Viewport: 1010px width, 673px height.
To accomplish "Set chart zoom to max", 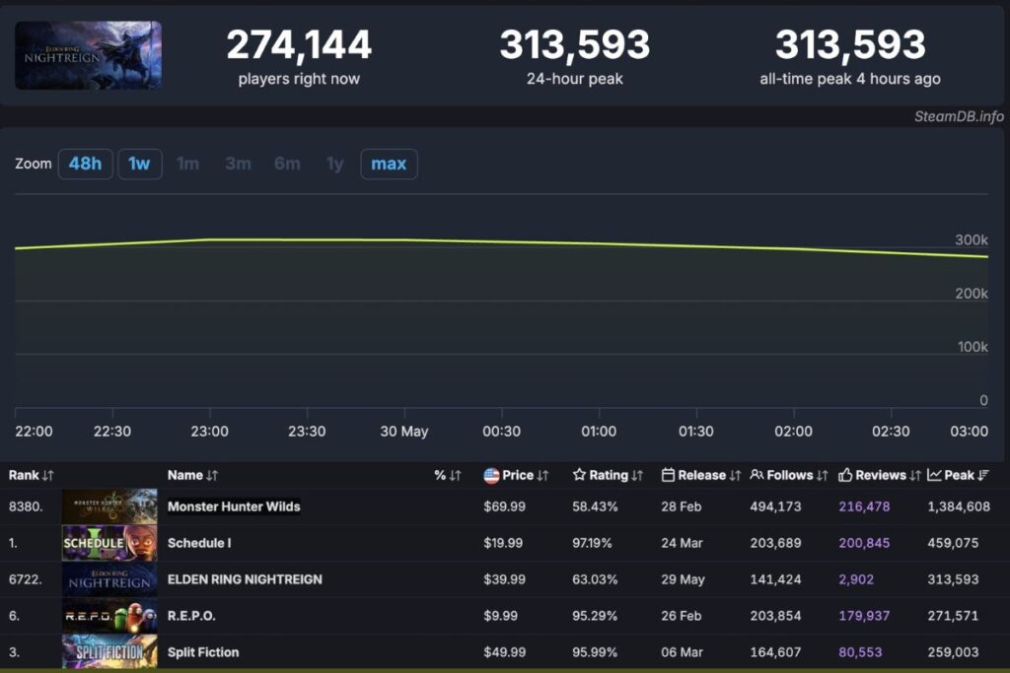I will click(389, 165).
